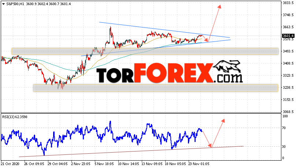
Task: Select price scale value 3153.5
Action: [288, 100]
